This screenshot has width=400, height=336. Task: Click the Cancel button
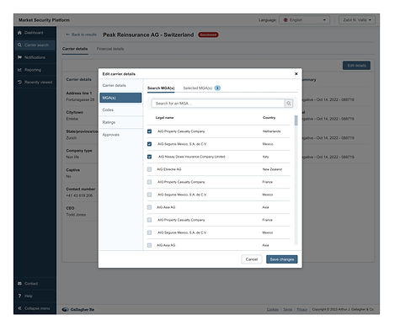[x=252, y=259]
